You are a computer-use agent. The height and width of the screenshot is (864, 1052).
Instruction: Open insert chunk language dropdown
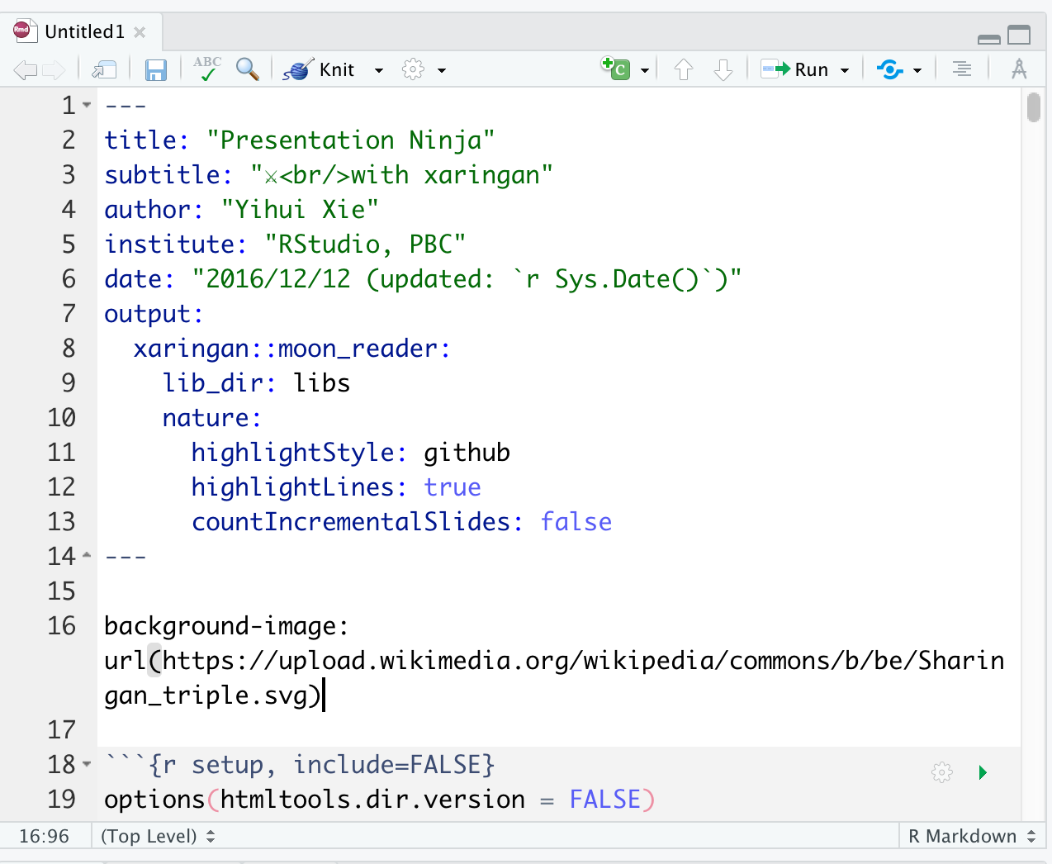(x=645, y=71)
